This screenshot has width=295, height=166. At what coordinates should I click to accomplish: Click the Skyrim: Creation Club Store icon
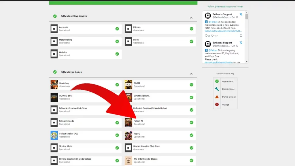click(x=128, y=148)
